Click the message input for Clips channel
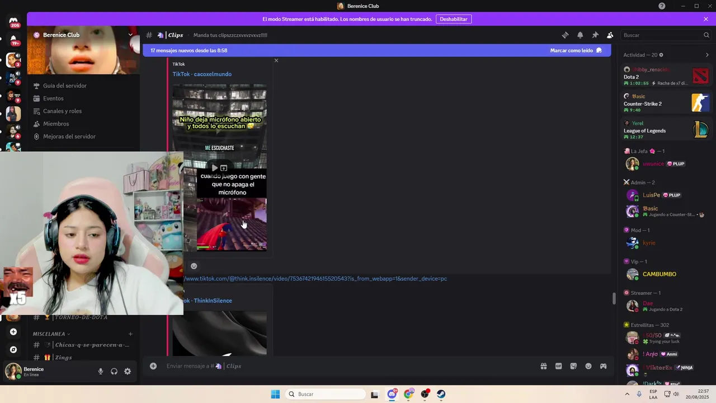This screenshot has width=716, height=403. coord(347,366)
